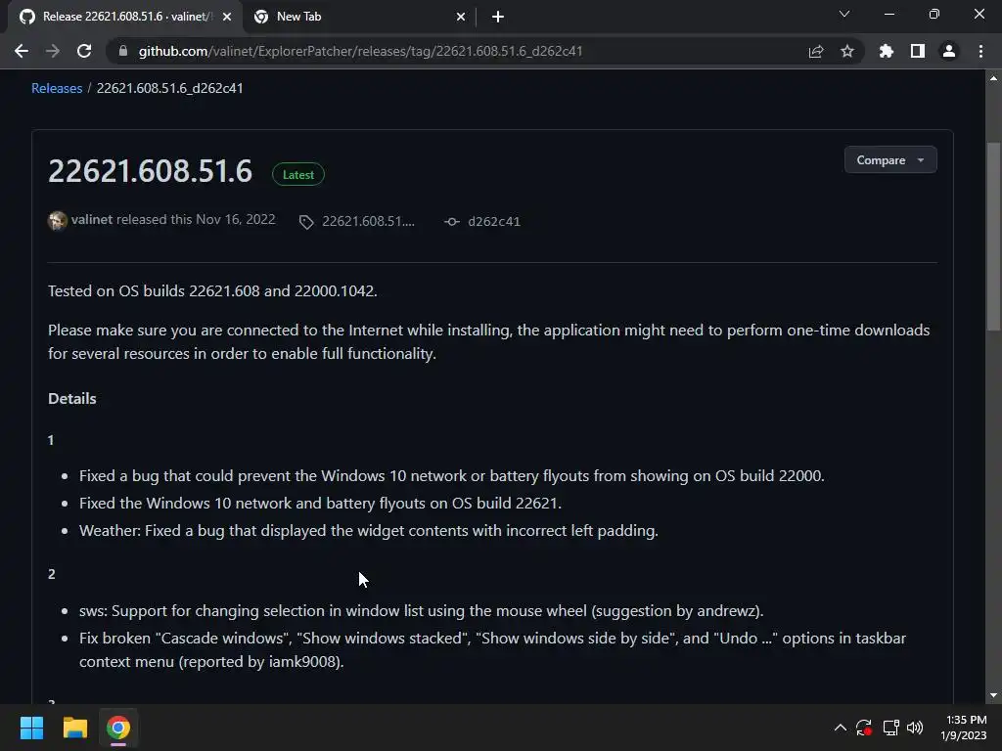This screenshot has height=751, width=1002.
Task: Bookmark this page with the star icon
Action: [x=847, y=51]
